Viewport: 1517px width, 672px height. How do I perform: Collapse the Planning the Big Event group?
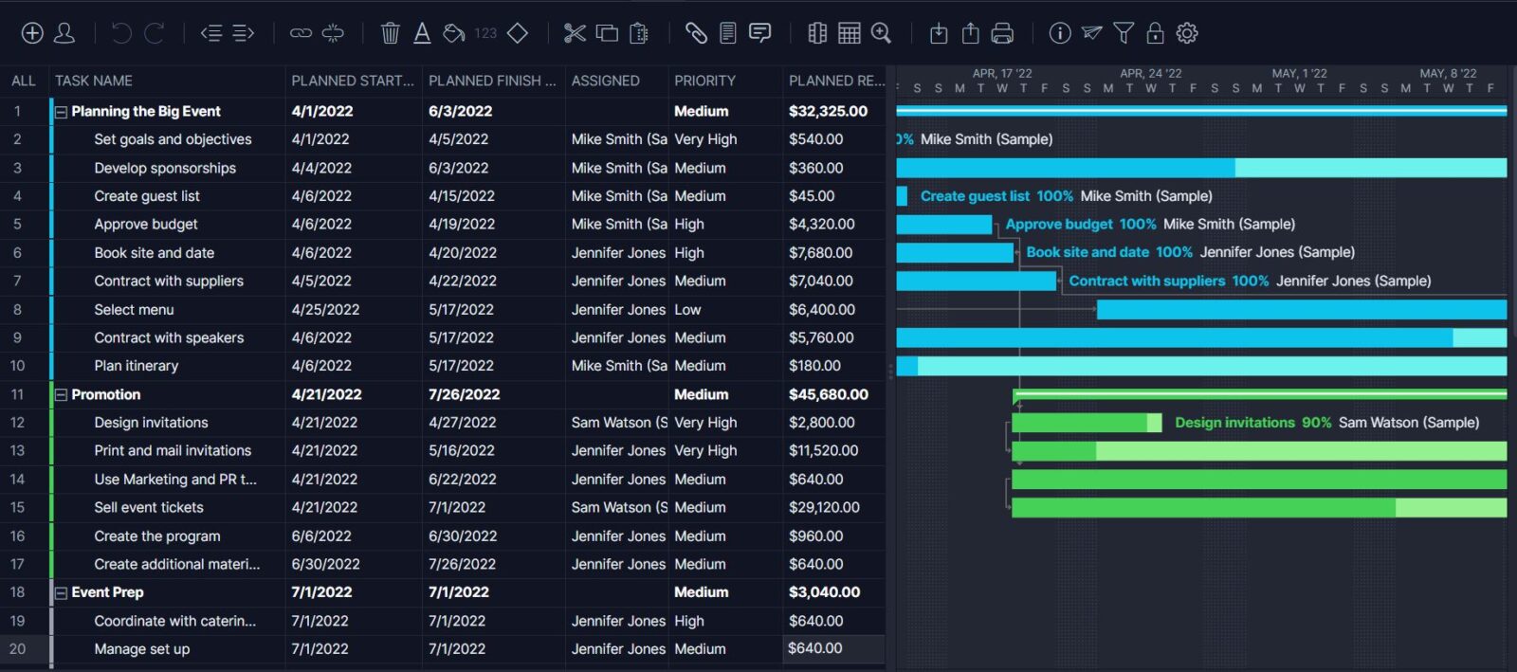62,112
